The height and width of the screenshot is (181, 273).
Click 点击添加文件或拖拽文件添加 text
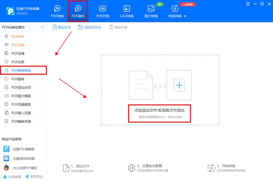pyautogui.click(x=159, y=110)
